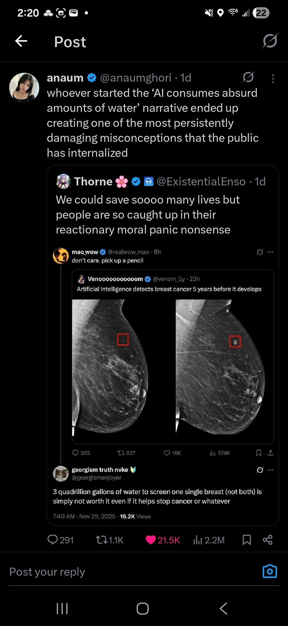Open anaum's profile picture
The image size is (288, 626).
24,88
